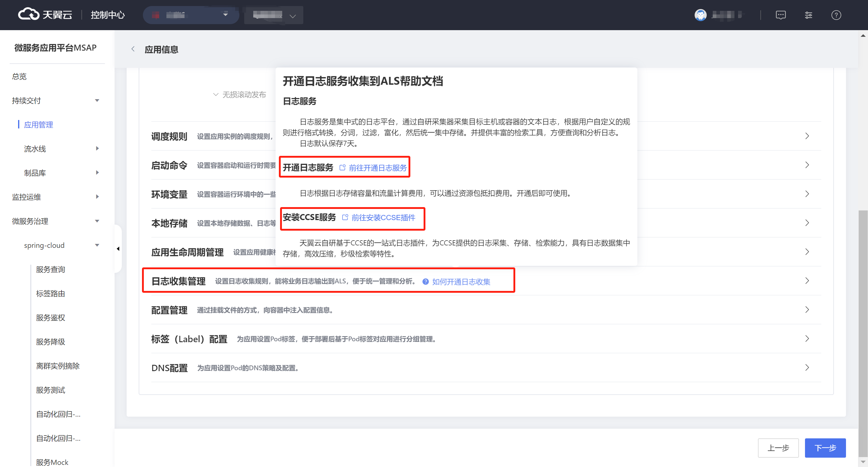Screen dimensions: 868x467
Task: Click 控制中心 in the header
Action: point(108,15)
